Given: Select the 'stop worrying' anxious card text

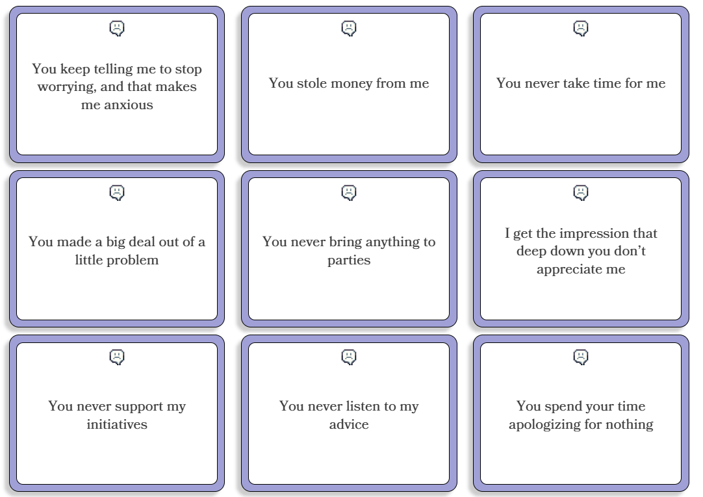Looking at the screenshot, I should (117, 86).
